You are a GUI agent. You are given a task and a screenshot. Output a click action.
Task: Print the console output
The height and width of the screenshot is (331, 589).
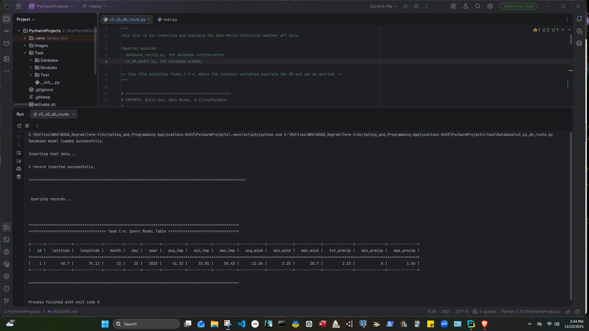pos(19,169)
